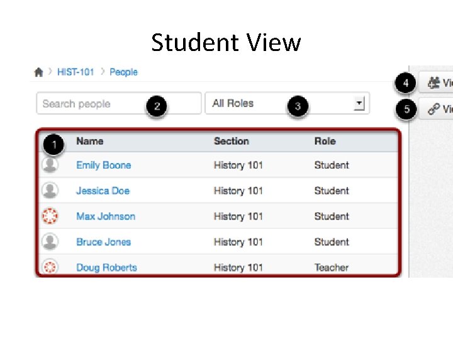Click Doug Roberts's red avatar icon

[x=50, y=268]
